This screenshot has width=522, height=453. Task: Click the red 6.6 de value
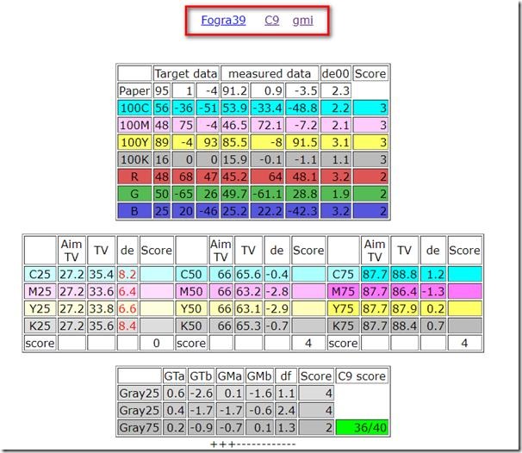coord(127,308)
